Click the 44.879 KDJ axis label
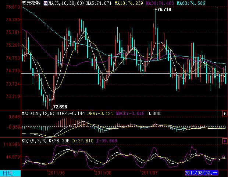 13,157
